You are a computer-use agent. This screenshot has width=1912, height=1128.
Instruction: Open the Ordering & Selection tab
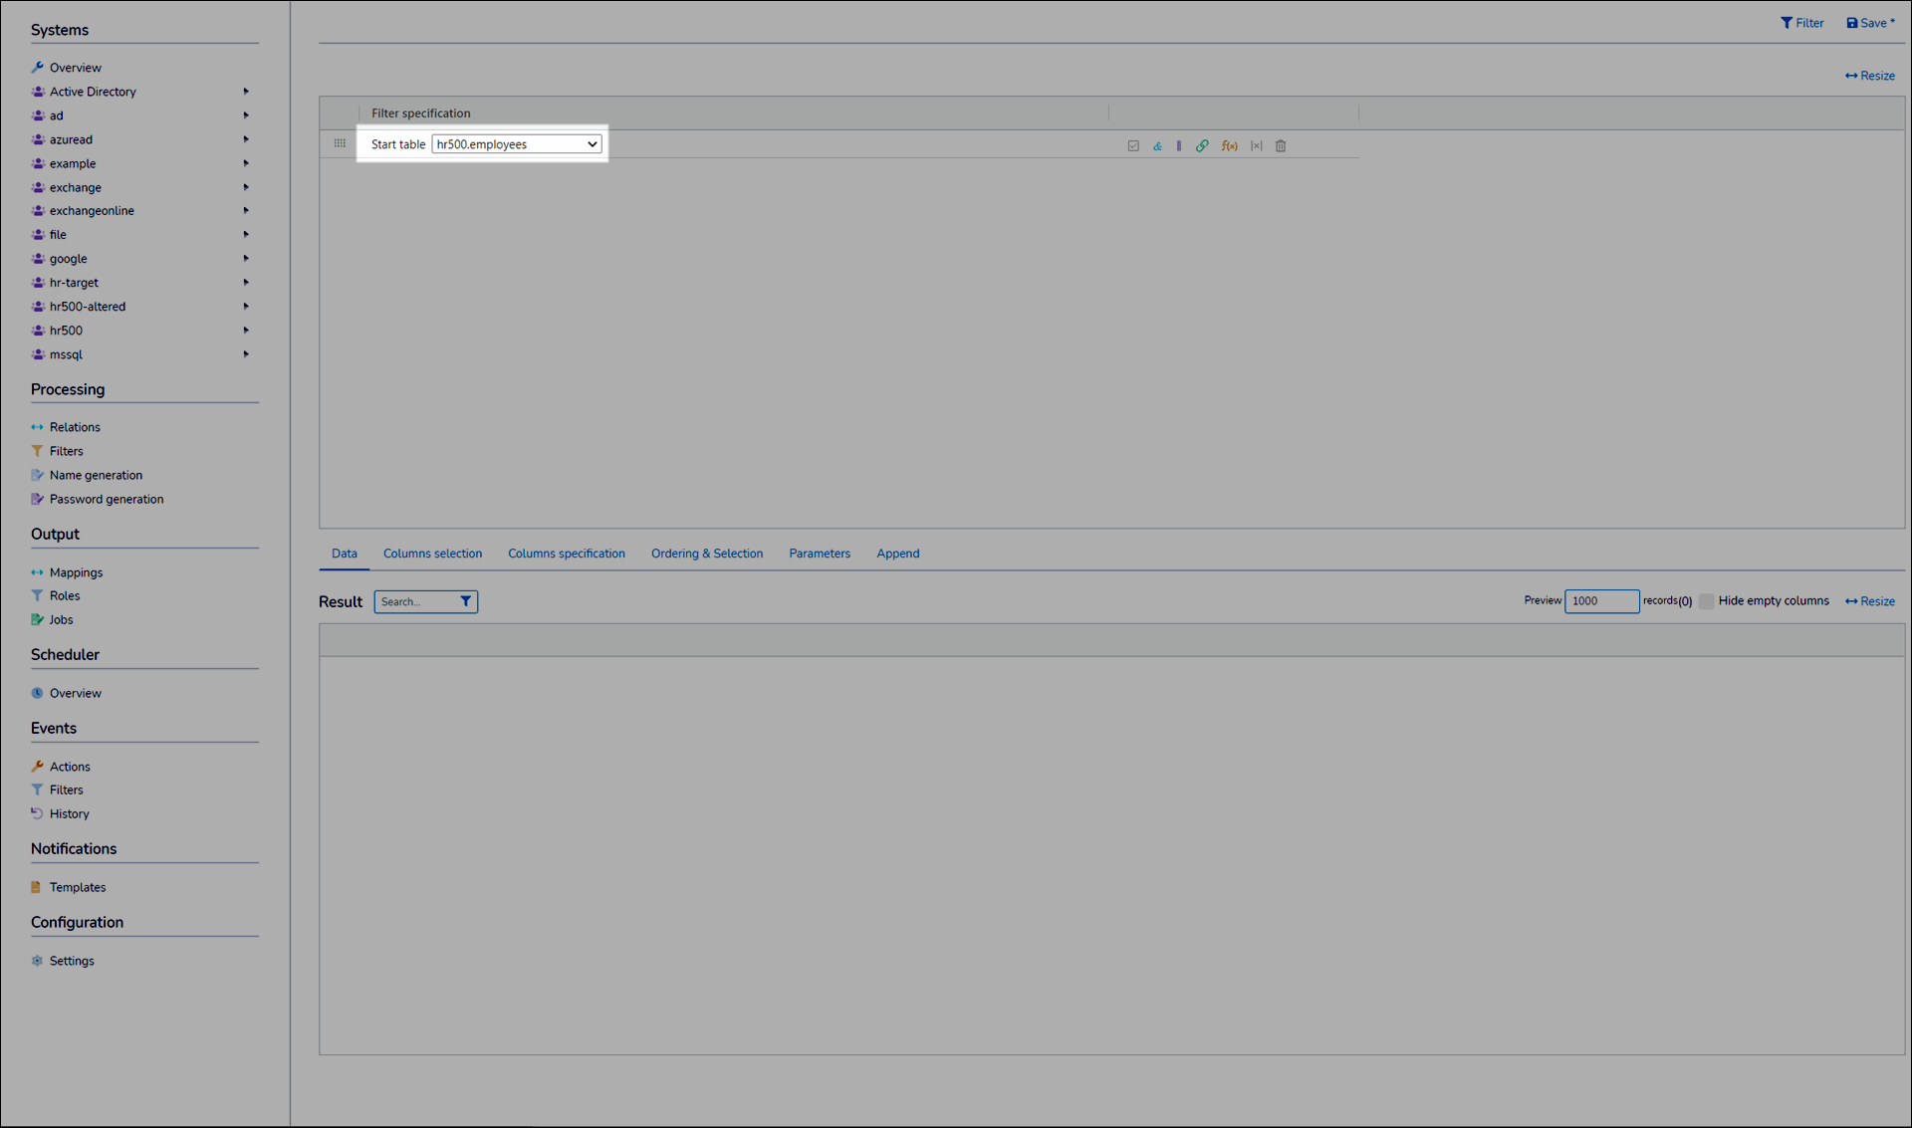[706, 554]
